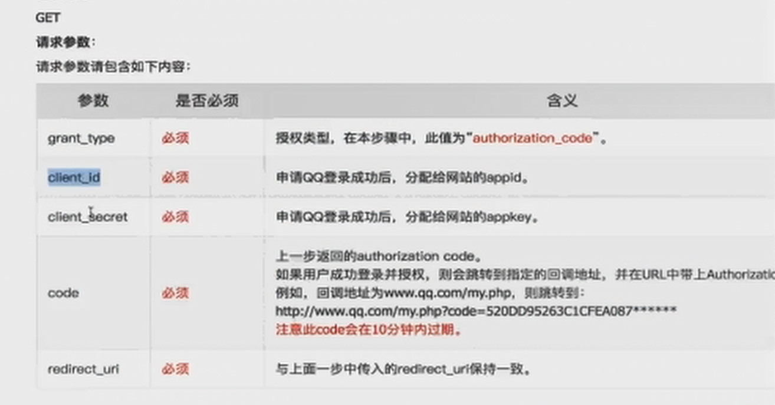Image resolution: width=775 pixels, height=405 pixels.
Task: Click the 是否必须 column header
Action: point(207,101)
